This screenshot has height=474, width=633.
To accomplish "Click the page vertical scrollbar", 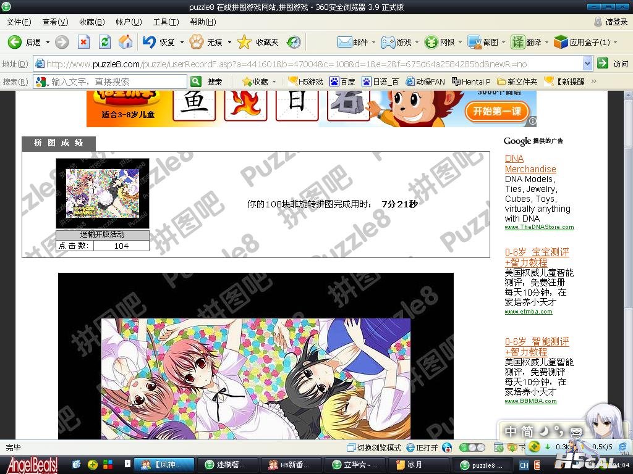I will (x=628, y=265).
